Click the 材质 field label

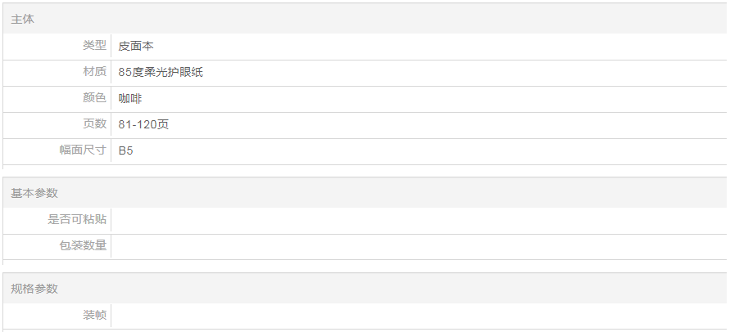(x=95, y=72)
